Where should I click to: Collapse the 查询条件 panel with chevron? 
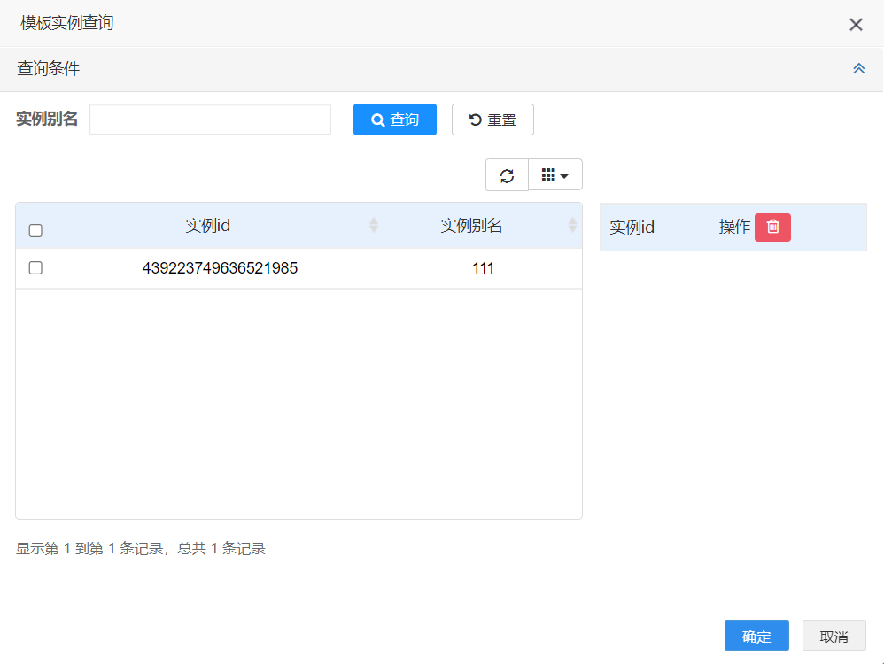point(858,68)
